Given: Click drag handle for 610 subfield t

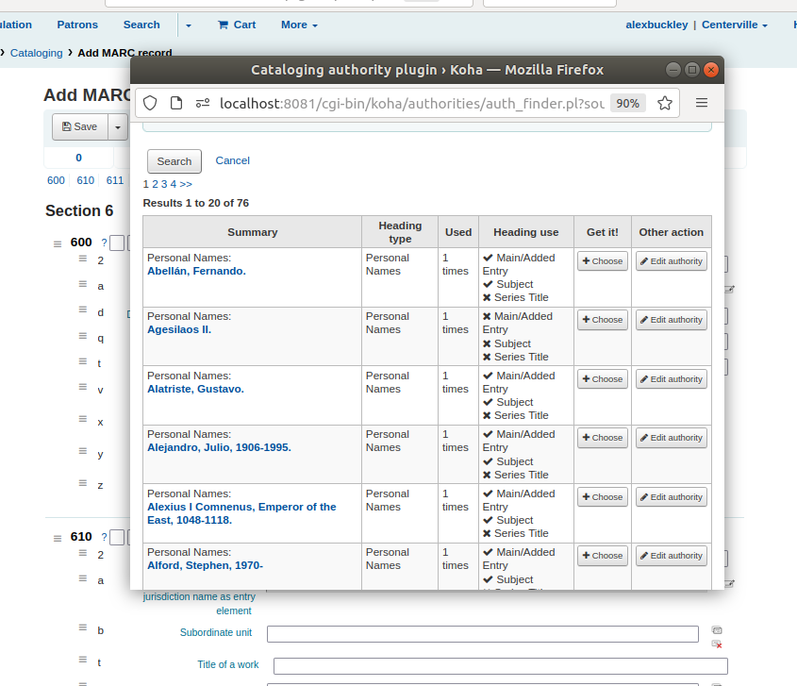Looking at the screenshot, I should [83, 660].
